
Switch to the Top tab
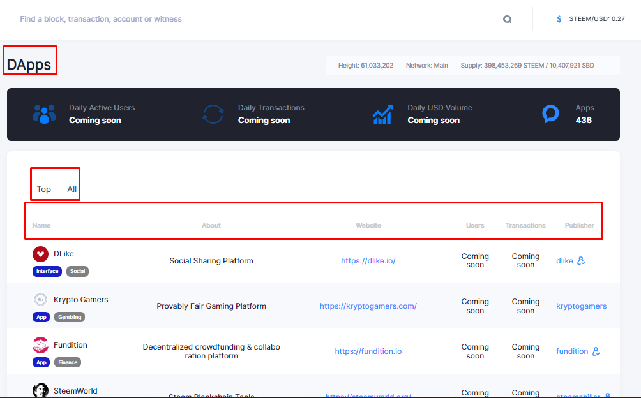pyautogui.click(x=44, y=189)
